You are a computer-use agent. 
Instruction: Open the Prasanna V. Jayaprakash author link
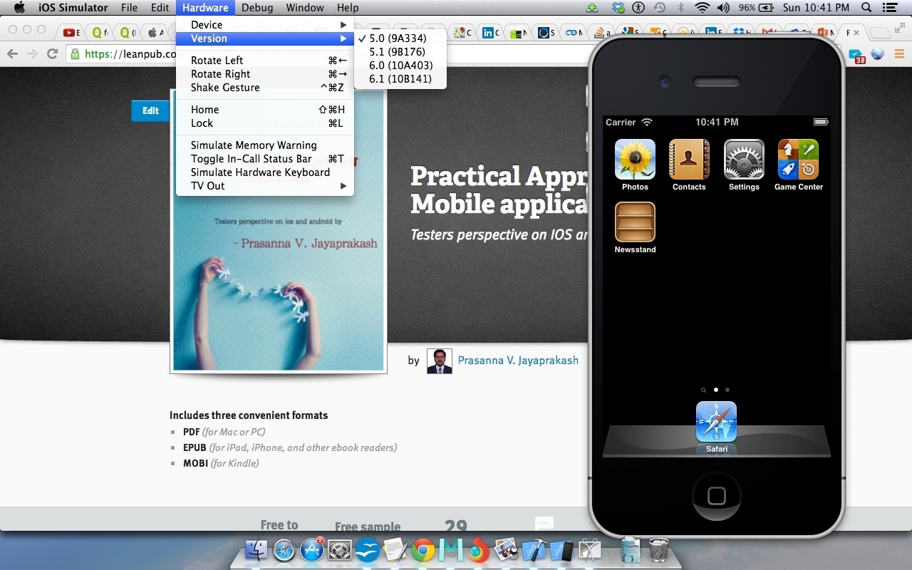click(x=518, y=361)
